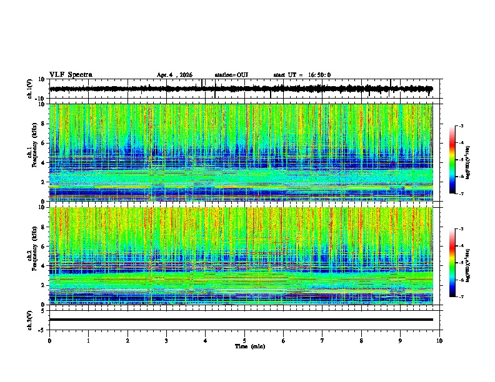
Task: Select the "start UT = 16:50:0" text
Action: (x=302, y=75)
